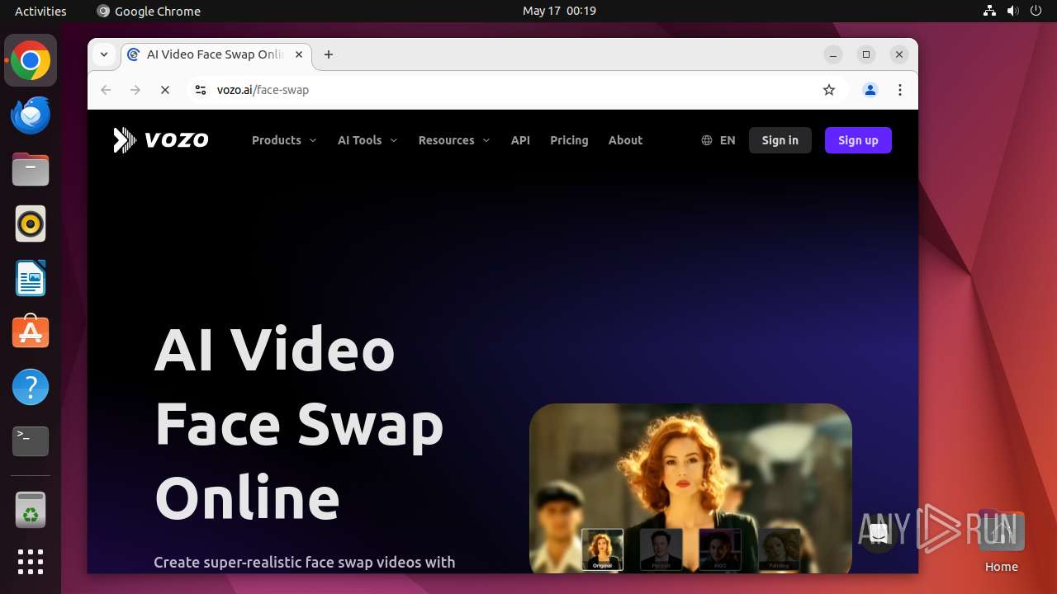Open Google Chrome from the dock

pyautogui.click(x=31, y=61)
